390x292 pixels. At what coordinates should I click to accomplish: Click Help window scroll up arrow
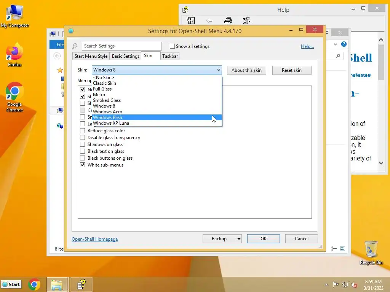tap(381, 40)
